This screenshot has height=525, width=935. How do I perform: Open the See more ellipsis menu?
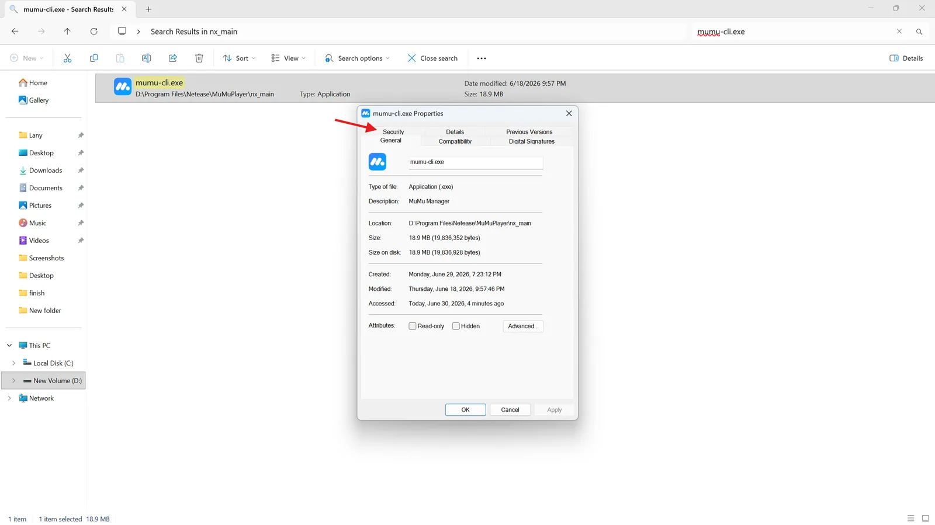(x=482, y=58)
